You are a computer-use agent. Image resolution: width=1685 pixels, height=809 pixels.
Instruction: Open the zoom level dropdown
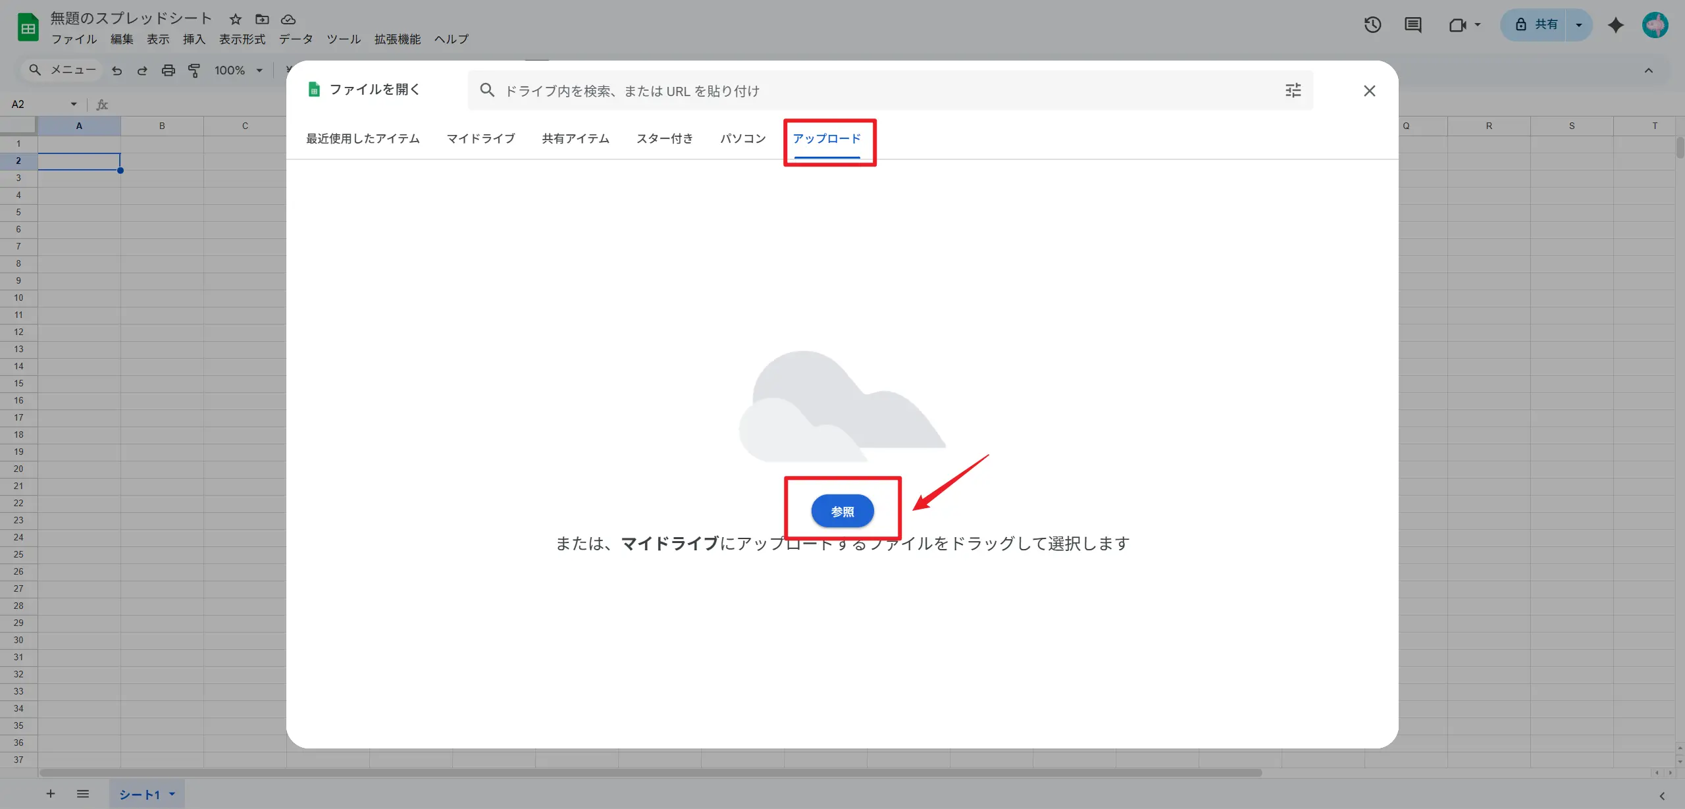237,70
